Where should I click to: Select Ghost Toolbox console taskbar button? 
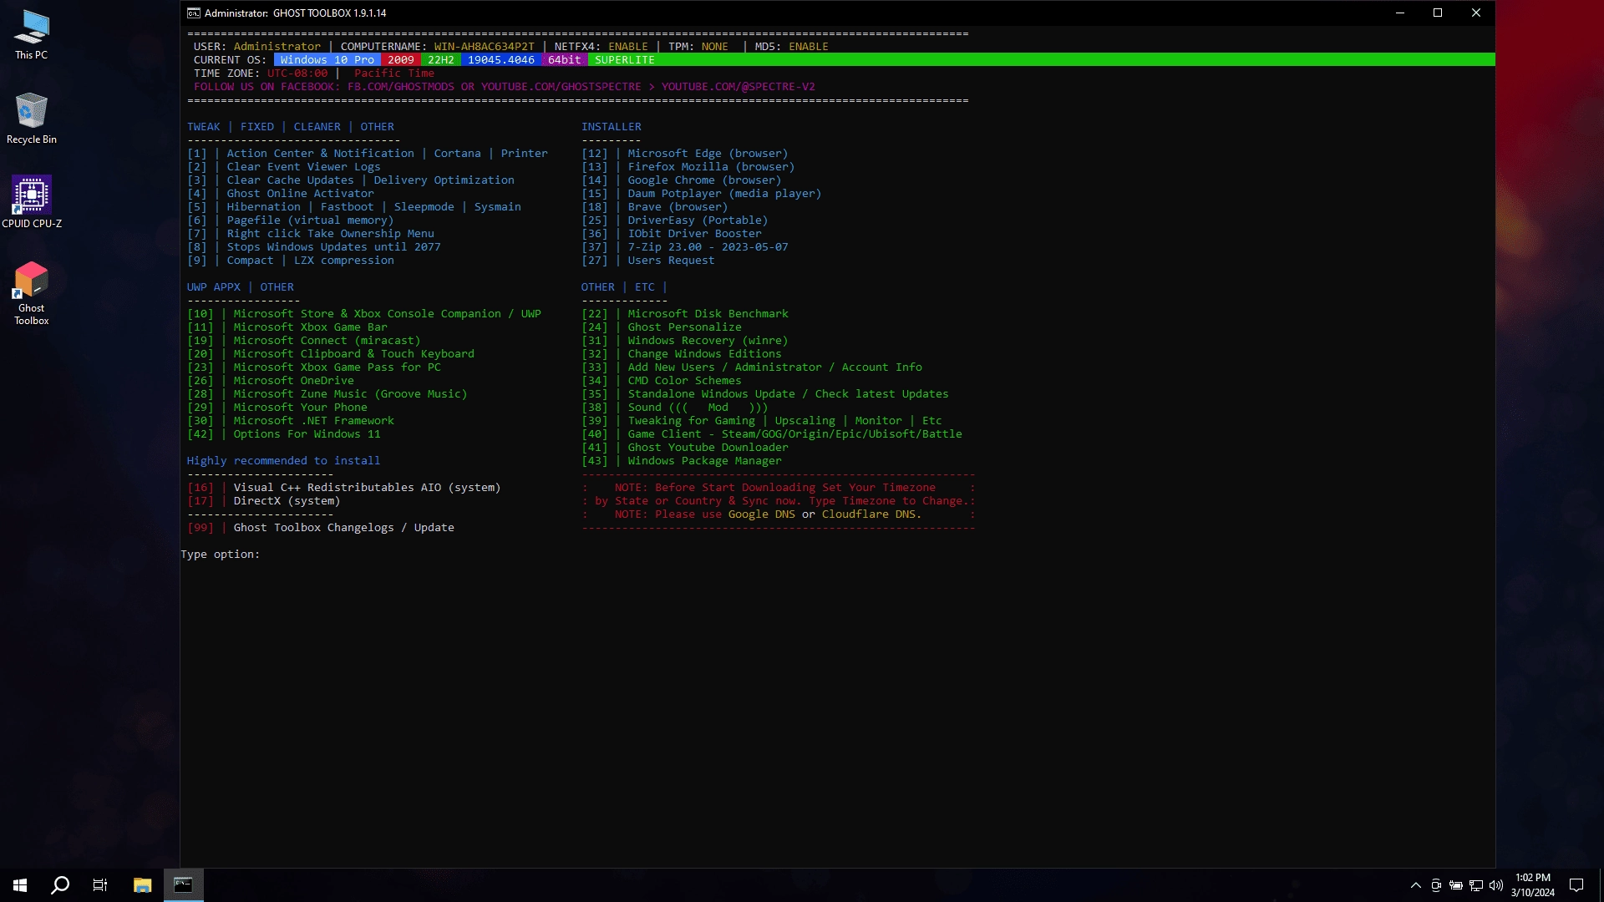tap(183, 885)
